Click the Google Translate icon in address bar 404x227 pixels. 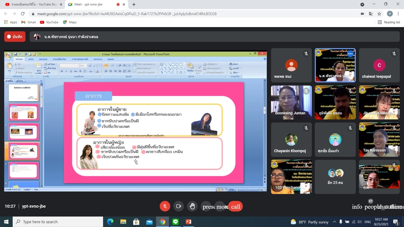[x=371, y=14]
